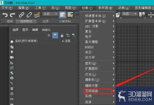Open the 辅助对象 menu entry
Image resolution: width=154 pixels, height=105 pixels.
click(x=97, y=86)
